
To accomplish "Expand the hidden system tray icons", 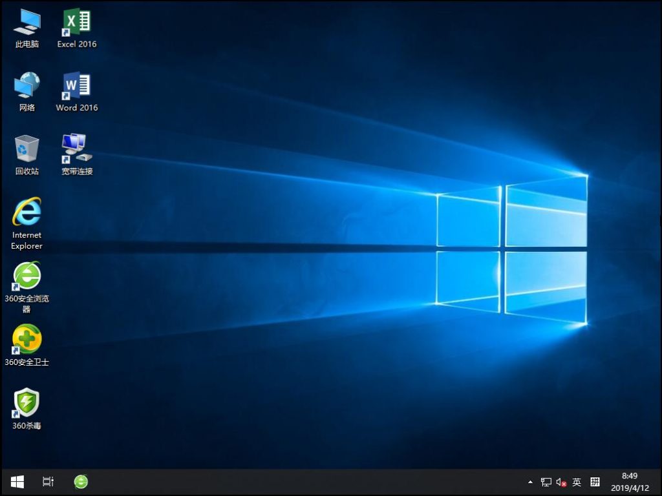I will [x=530, y=482].
